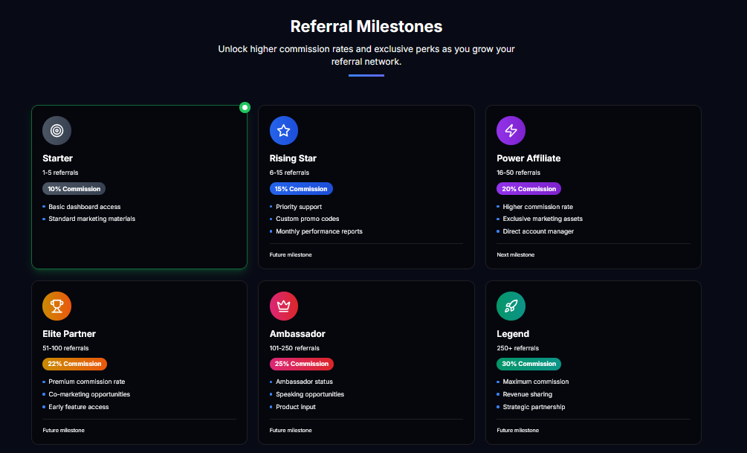Select the 10% Commission badge

[x=74, y=189]
